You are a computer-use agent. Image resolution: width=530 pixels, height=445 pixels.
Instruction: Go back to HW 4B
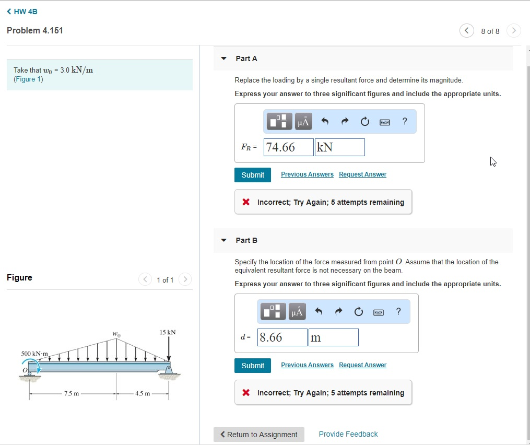(x=22, y=11)
